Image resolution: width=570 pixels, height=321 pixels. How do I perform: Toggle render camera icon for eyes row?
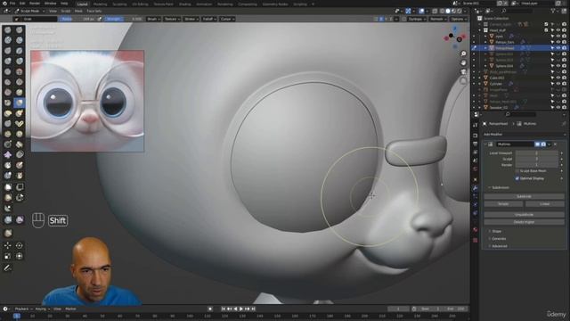tap(564, 36)
